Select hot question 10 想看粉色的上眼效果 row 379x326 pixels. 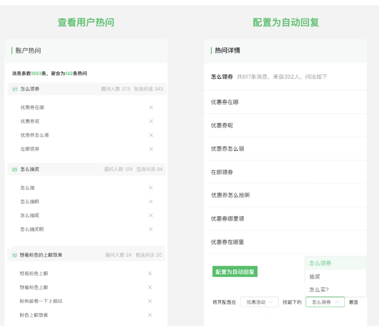tap(86, 255)
